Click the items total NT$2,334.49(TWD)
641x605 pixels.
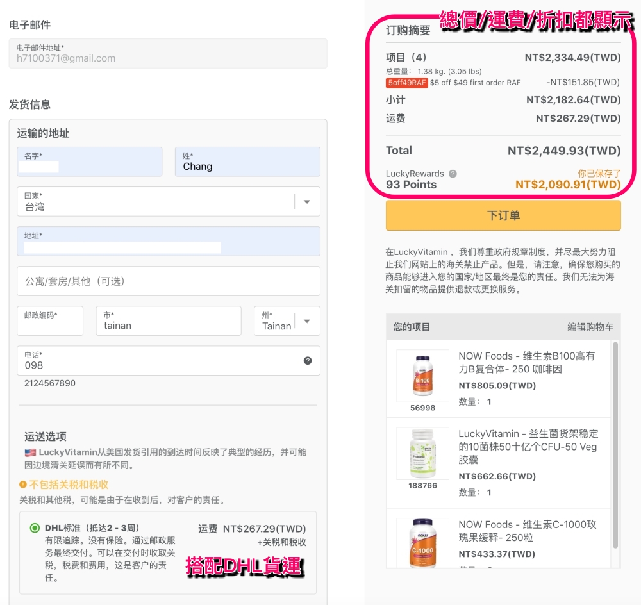(572, 57)
